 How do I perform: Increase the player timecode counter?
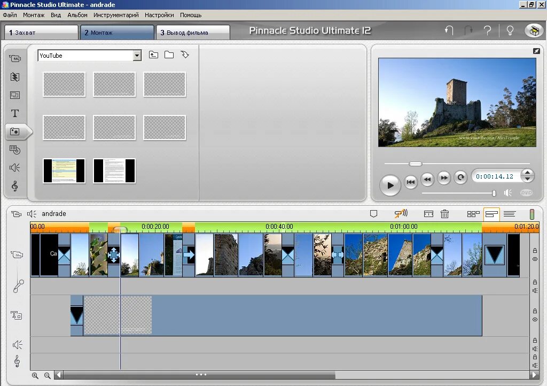tap(527, 172)
